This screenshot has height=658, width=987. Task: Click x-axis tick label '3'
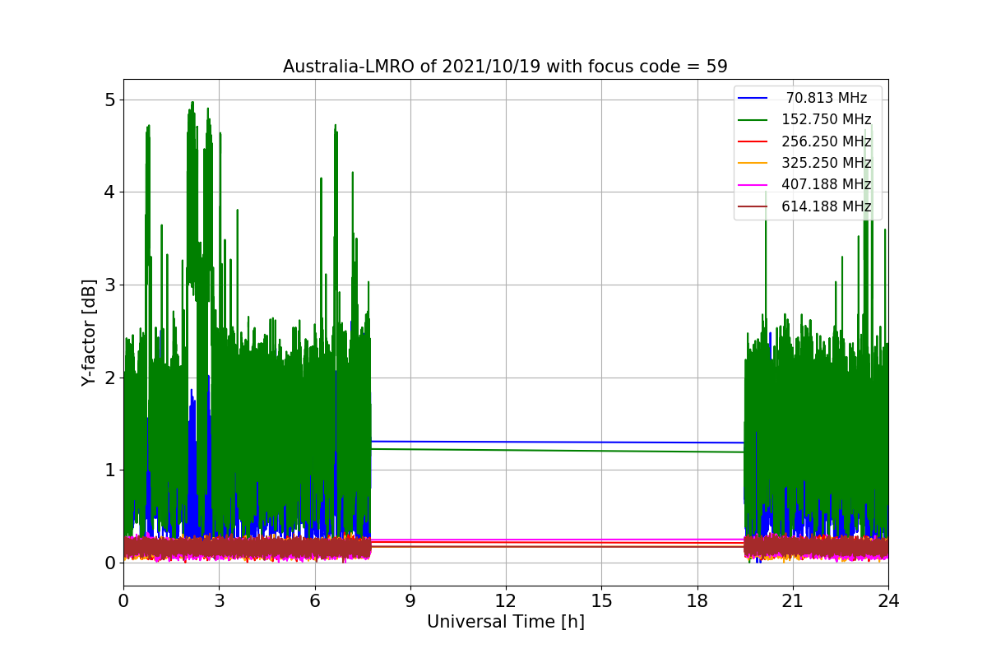pyautogui.click(x=219, y=601)
